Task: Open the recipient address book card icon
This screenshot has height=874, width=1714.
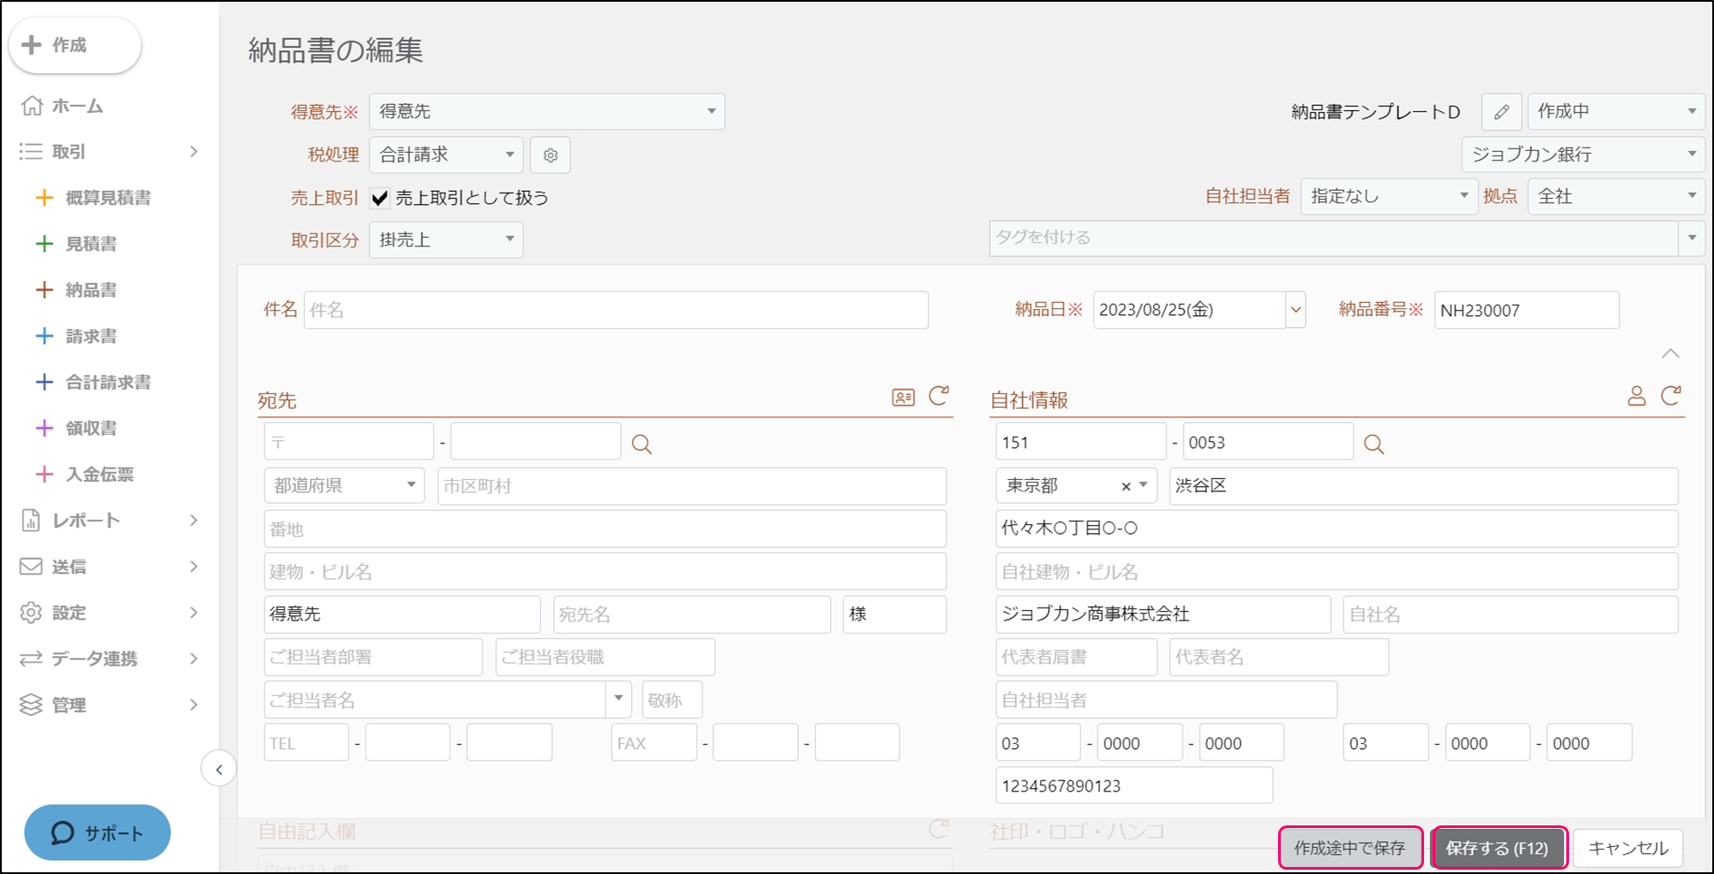Action: 903,398
